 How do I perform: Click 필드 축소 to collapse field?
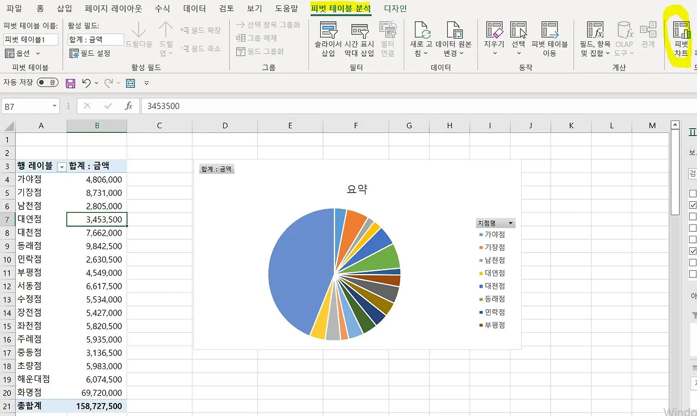[x=200, y=48]
